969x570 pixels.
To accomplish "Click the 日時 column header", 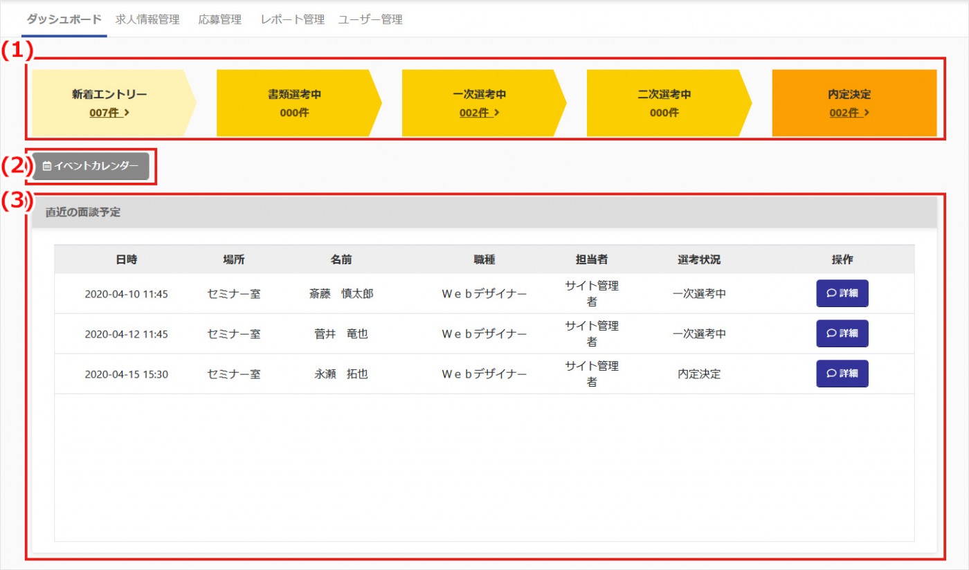I will [x=126, y=259].
